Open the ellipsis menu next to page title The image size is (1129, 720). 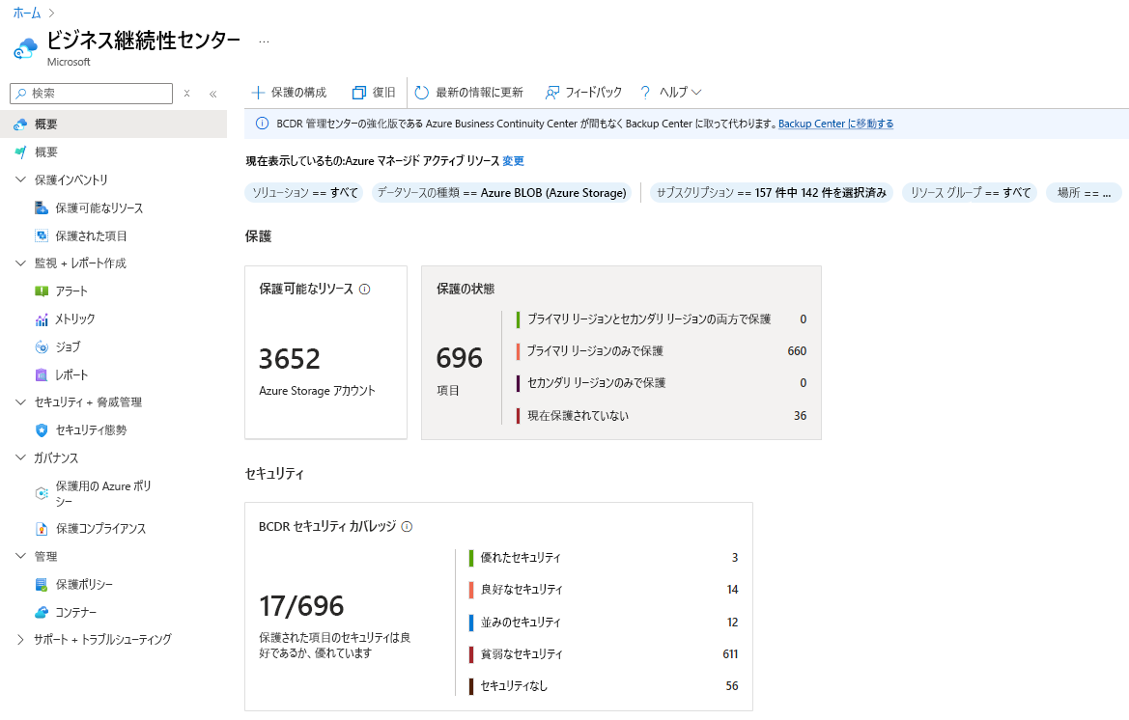(x=265, y=42)
